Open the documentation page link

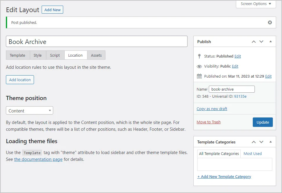click(x=38, y=159)
